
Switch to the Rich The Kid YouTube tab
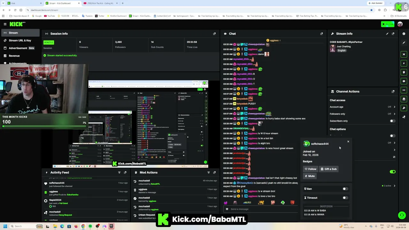(x=100, y=3)
